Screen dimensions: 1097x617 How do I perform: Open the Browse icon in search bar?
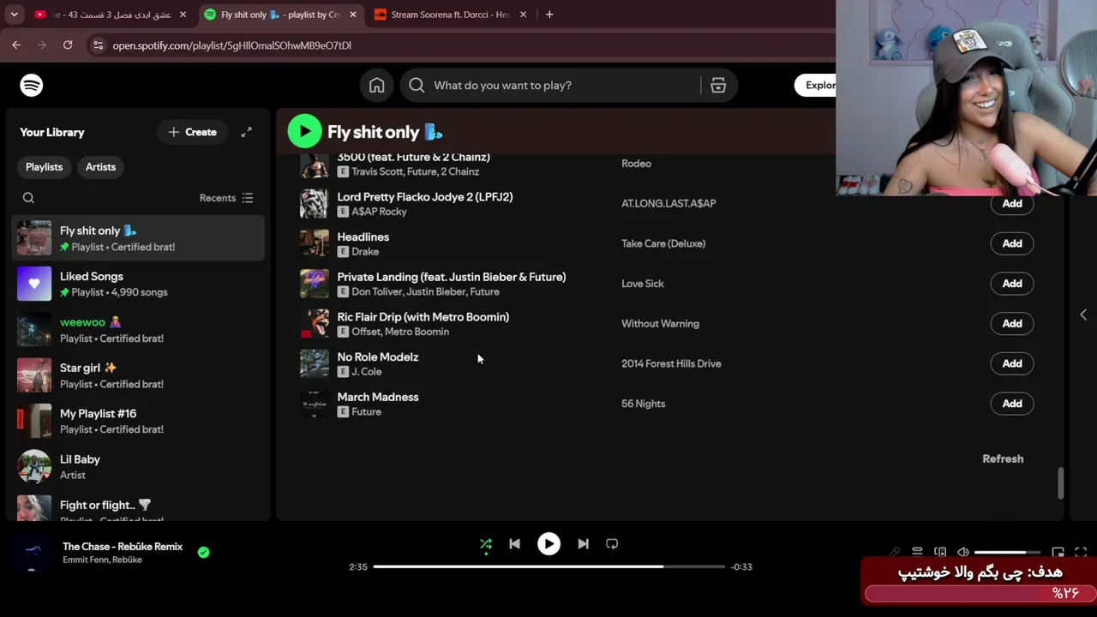tap(718, 86)
